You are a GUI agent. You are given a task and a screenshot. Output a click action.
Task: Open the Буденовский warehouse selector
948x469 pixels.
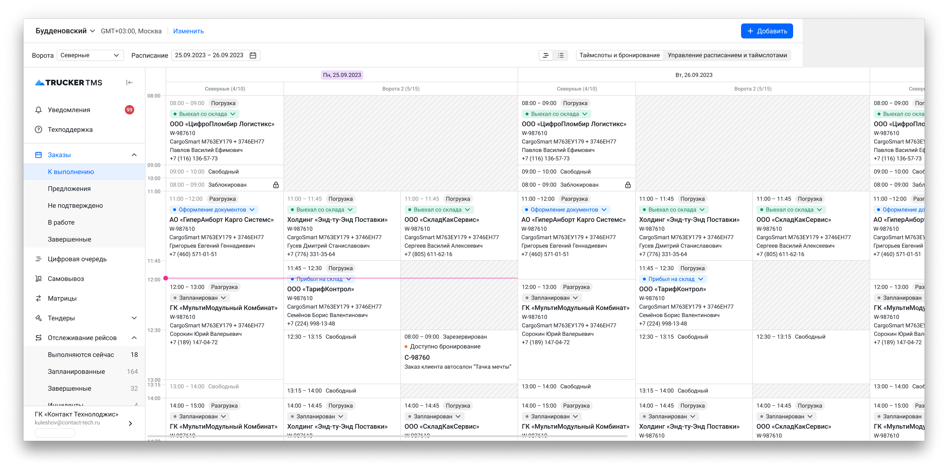click(x=65, y=31)
